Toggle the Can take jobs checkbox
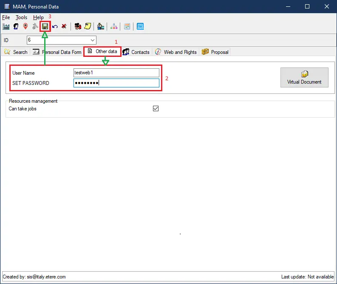The width and height of the screenshot is (337, 284). 156,109
